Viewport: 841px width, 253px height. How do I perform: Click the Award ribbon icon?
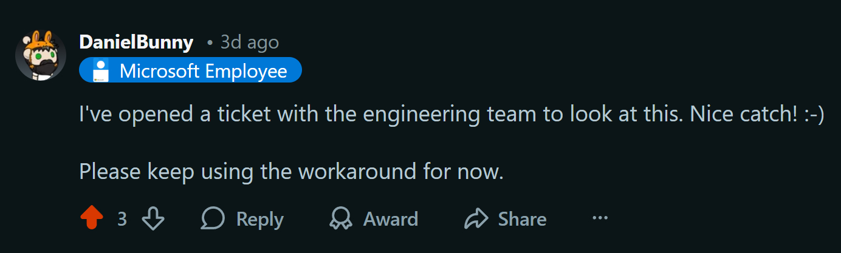(341, 218)
